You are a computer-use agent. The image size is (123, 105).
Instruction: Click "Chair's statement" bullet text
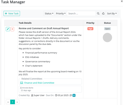[x=34, y=66]
